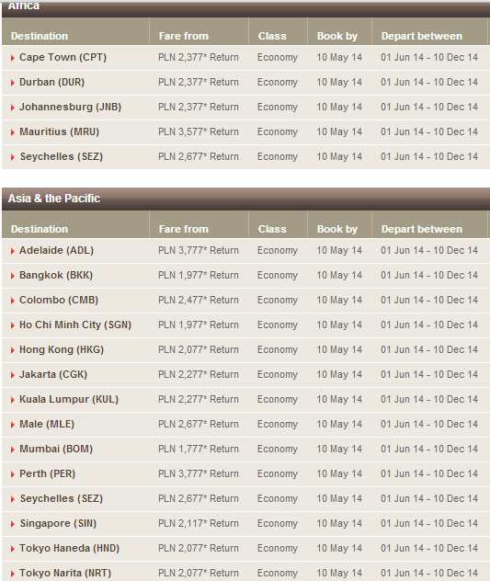Select Jakarta (CGK) from Asia list

[x=53, y=374]
